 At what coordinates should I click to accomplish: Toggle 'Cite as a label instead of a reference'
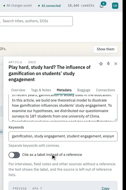(14, 155)
